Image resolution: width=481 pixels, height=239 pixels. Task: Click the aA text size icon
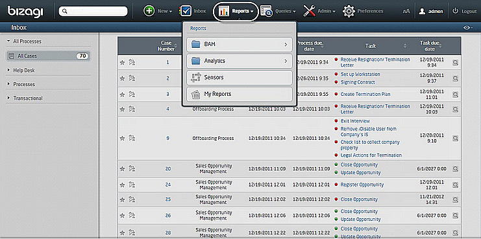coord(406,11)
